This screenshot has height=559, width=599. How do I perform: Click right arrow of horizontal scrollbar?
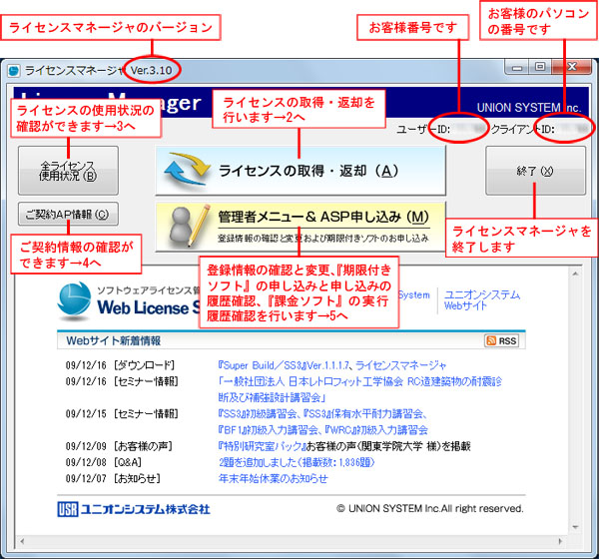(x=560, y=541)
